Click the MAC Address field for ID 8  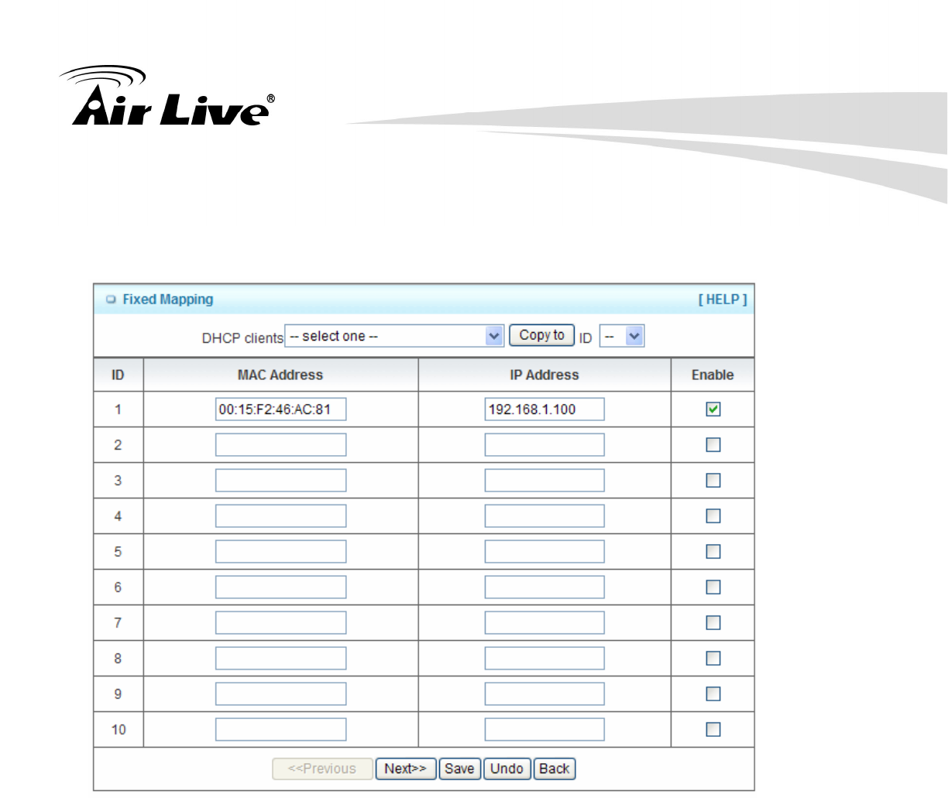tap(280, 659)
